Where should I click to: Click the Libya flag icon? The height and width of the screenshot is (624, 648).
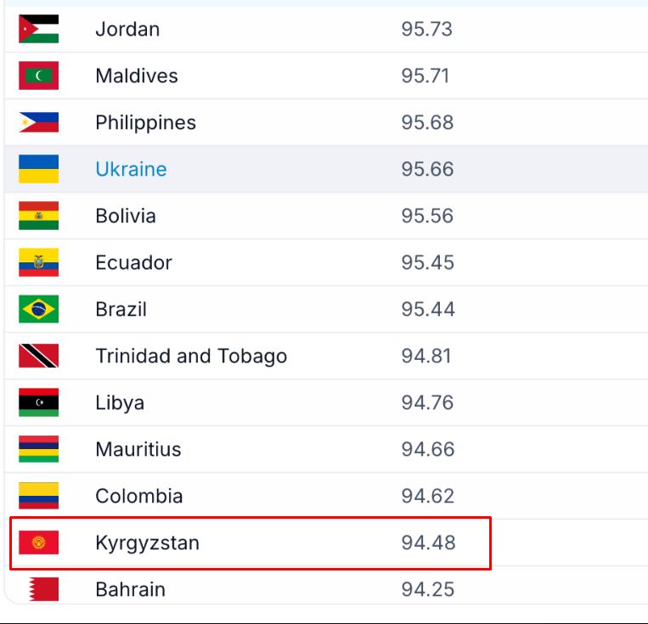tap(38, 403)
